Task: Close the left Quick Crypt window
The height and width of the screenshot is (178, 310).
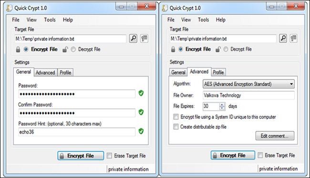Action: pos(146,6)
